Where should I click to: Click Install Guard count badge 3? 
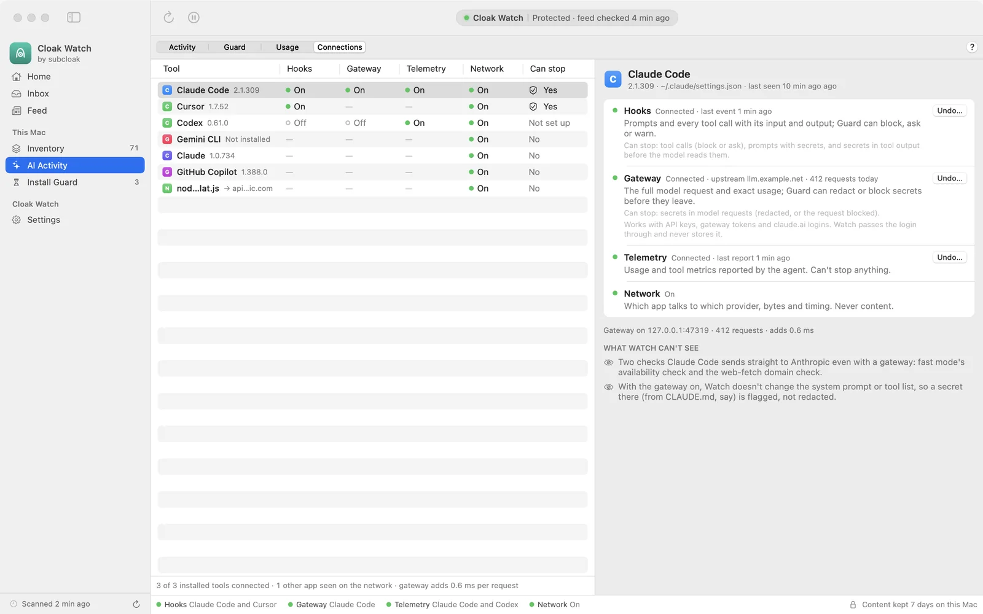[x=136, y=182]
